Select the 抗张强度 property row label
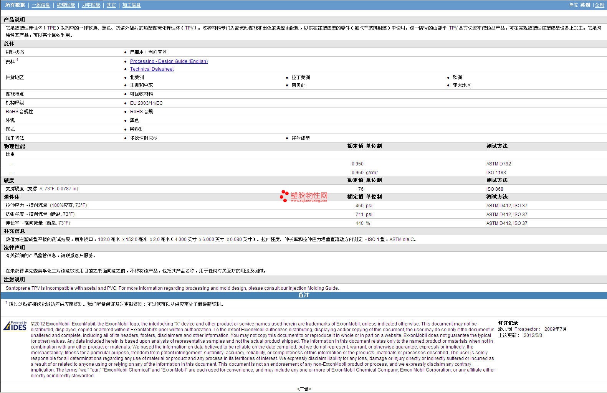 point(40,214)
